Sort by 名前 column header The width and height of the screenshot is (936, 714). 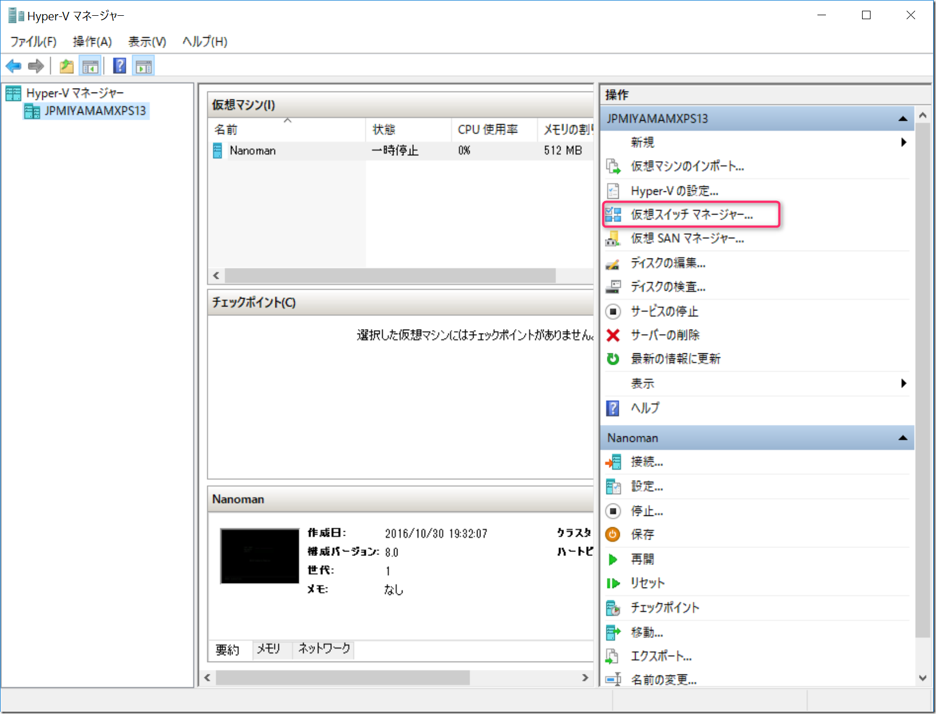pyautogui.click(x=287, y=130)
